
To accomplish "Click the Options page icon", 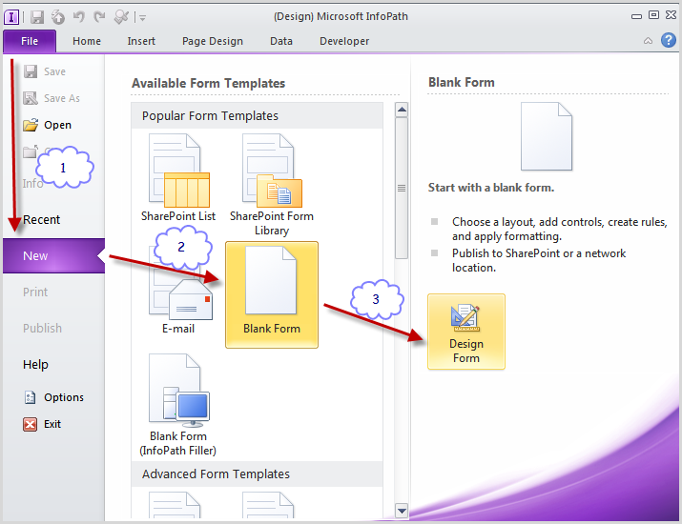I will tap(30, 397).
